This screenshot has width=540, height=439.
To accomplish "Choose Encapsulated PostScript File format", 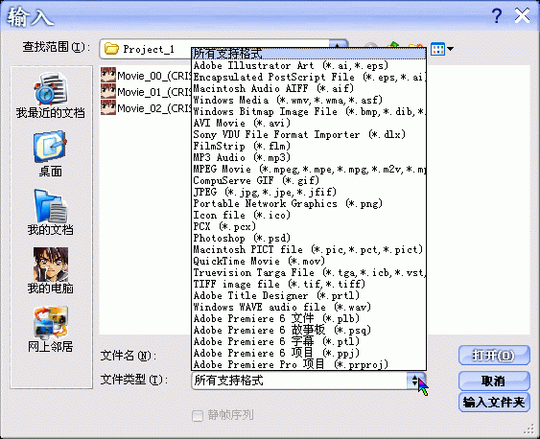I will click(309, 77).
